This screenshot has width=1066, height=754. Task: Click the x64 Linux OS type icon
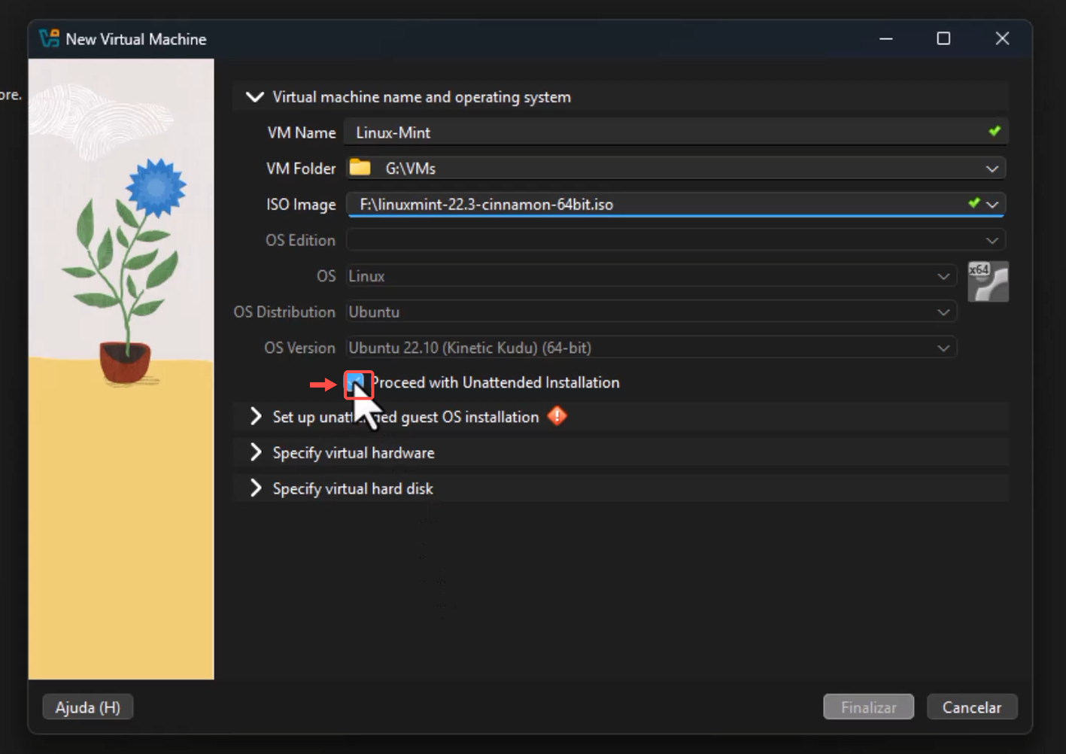click(x=988, y=281)
